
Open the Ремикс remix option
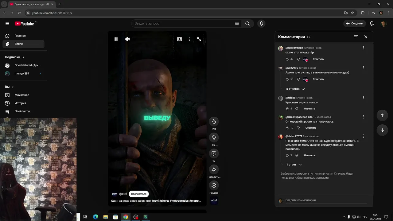click(x=214, y=185)
